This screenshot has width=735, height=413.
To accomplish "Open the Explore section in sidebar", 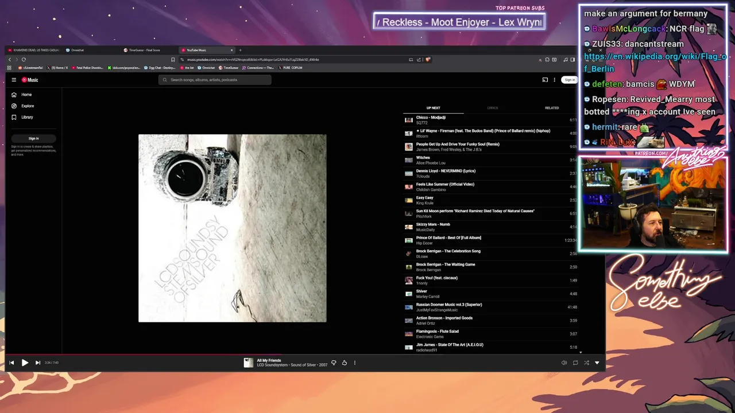I will (x=28, y=106).
